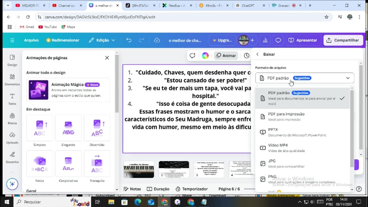The image size is (368, 207).
Task: Click the browser reload button
Action: click(x=28, y=17)
